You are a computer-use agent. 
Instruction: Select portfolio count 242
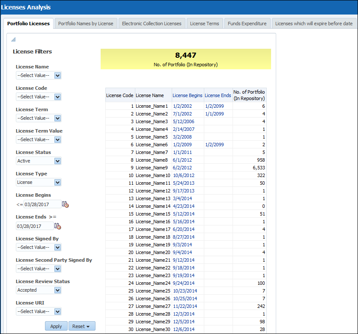point(261,306)
